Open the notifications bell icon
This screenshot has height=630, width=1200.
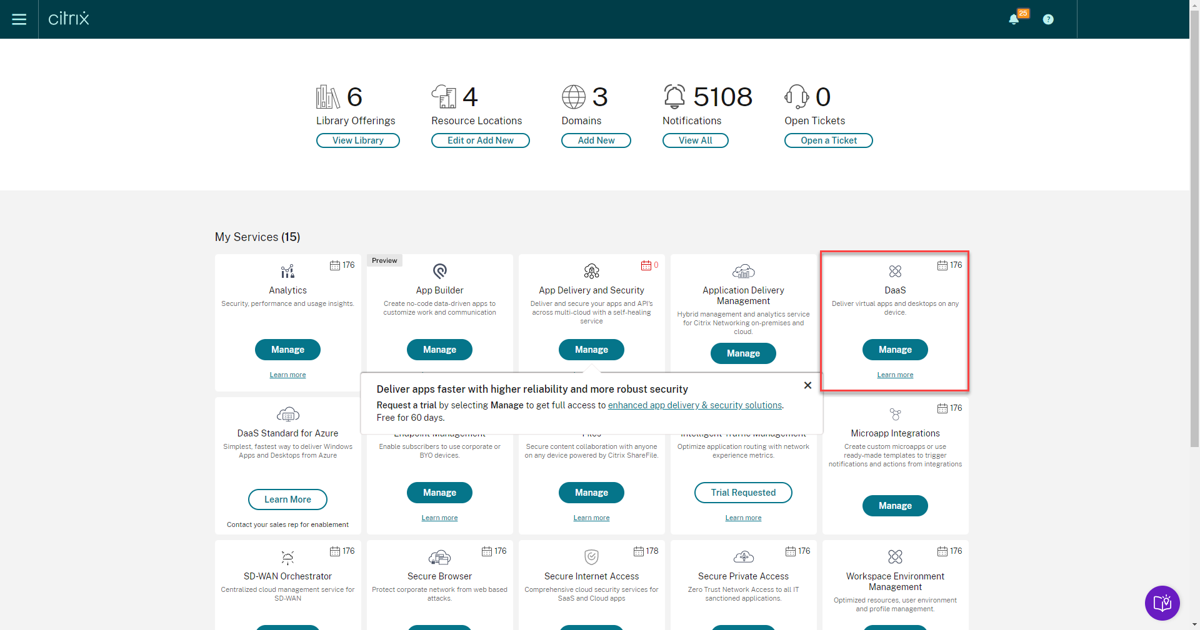coord(1014,19)
